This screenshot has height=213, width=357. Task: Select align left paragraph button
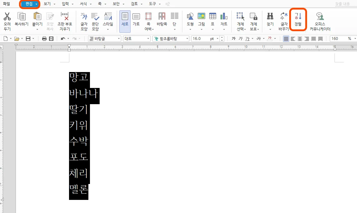click(293, 39)
